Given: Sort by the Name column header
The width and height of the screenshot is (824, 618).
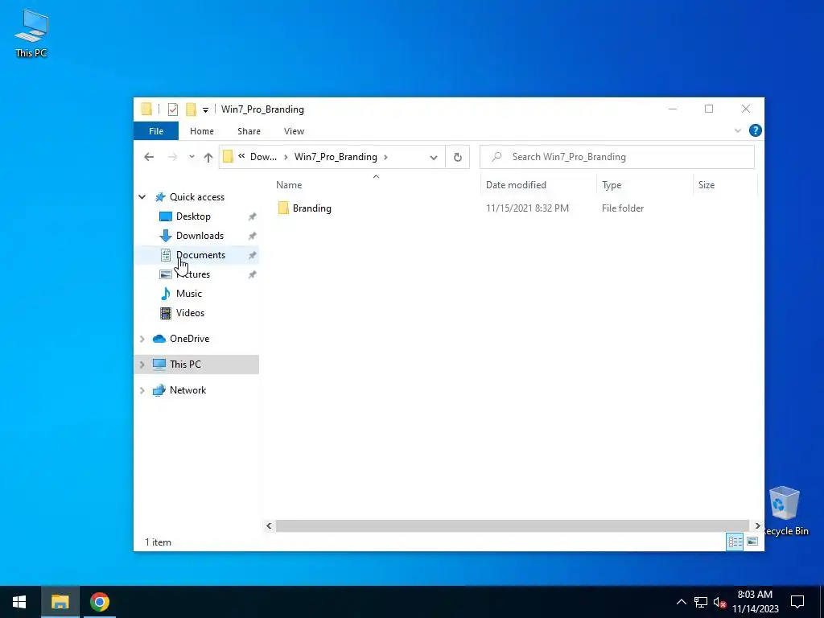Looking at the screenshot, I should click(x=289, y=185).
